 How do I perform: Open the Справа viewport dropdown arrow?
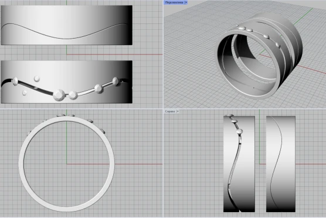(178, 111)
